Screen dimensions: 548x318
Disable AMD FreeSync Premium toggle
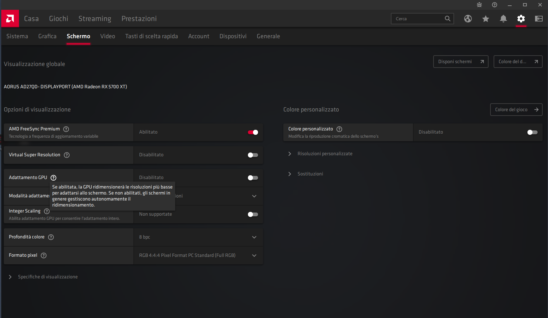pyautogui.click(x=253, y=132)
